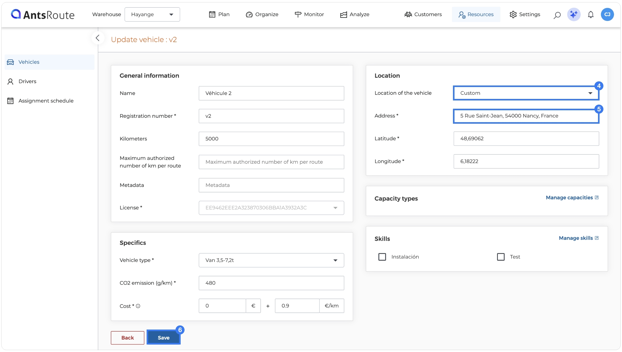The image size is (622, 352).
Task: Click the Back button
Action: (127, 338)
